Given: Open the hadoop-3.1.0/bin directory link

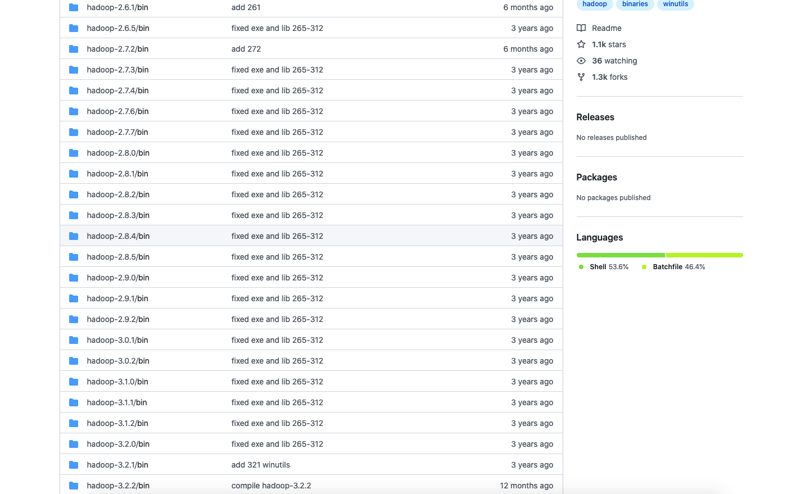Looking at the screenshot, I should [x=117, y=382].
